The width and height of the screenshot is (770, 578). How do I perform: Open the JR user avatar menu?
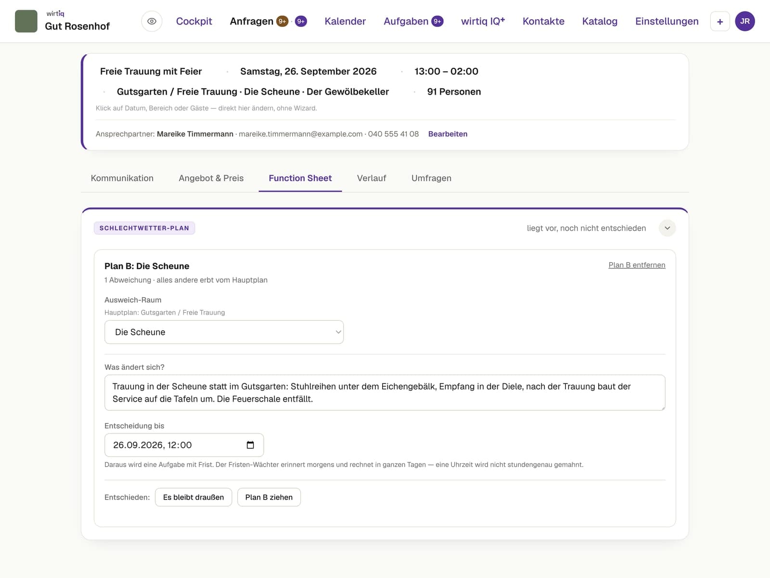745,21
